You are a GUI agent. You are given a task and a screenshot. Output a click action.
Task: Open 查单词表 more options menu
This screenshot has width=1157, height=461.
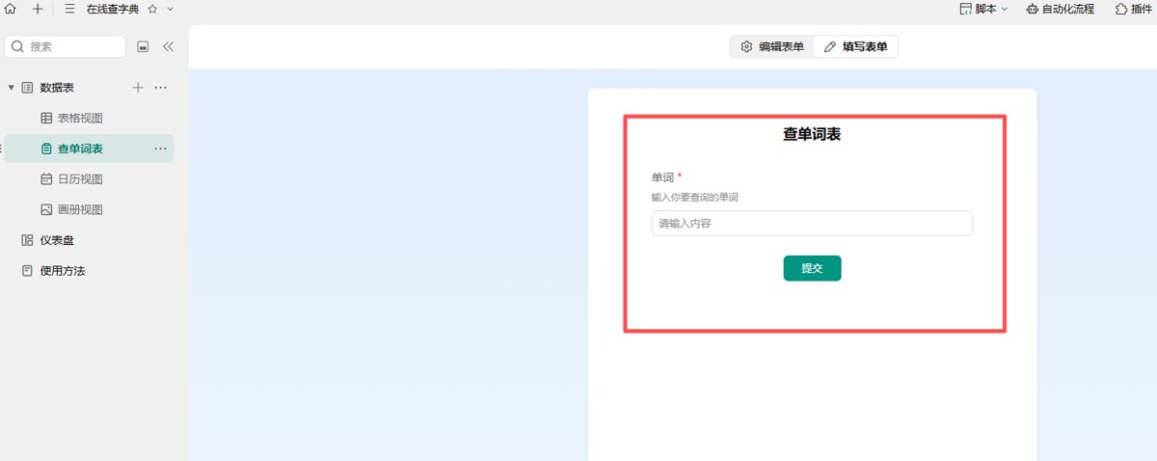pyautogui.click(x=161, y=149)
